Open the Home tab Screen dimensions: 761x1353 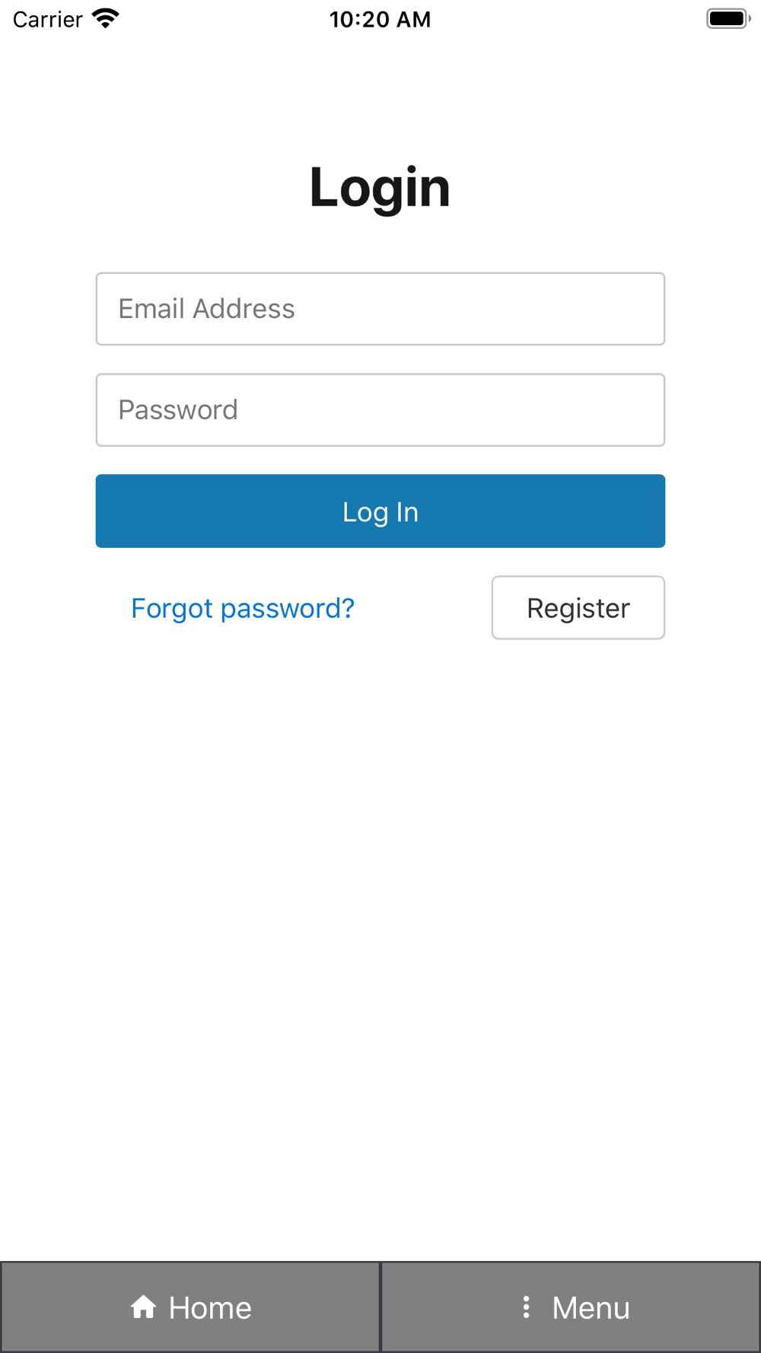(190, 1307)
